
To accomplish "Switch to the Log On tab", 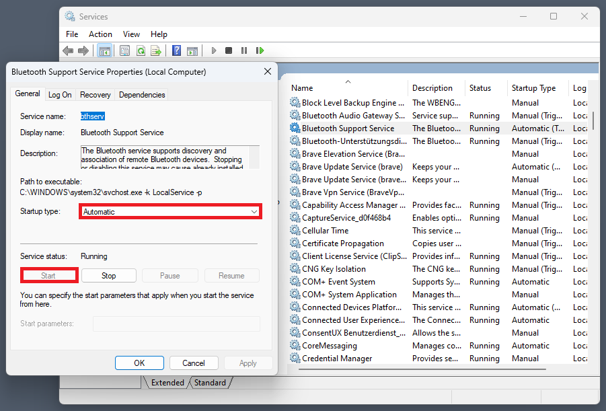I will coord(60,95).
